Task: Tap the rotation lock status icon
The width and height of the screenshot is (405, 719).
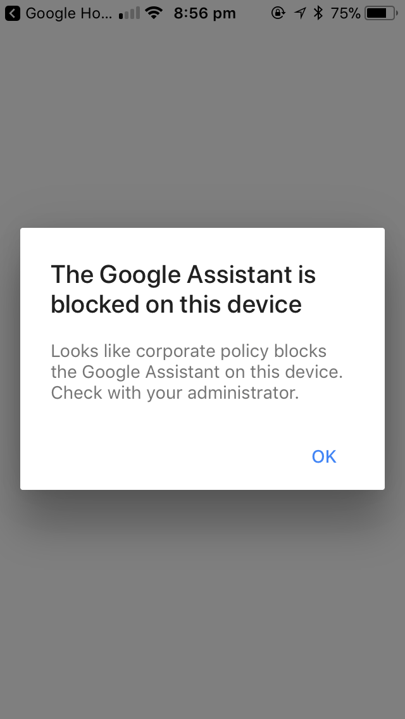Action: coord(278,13)
